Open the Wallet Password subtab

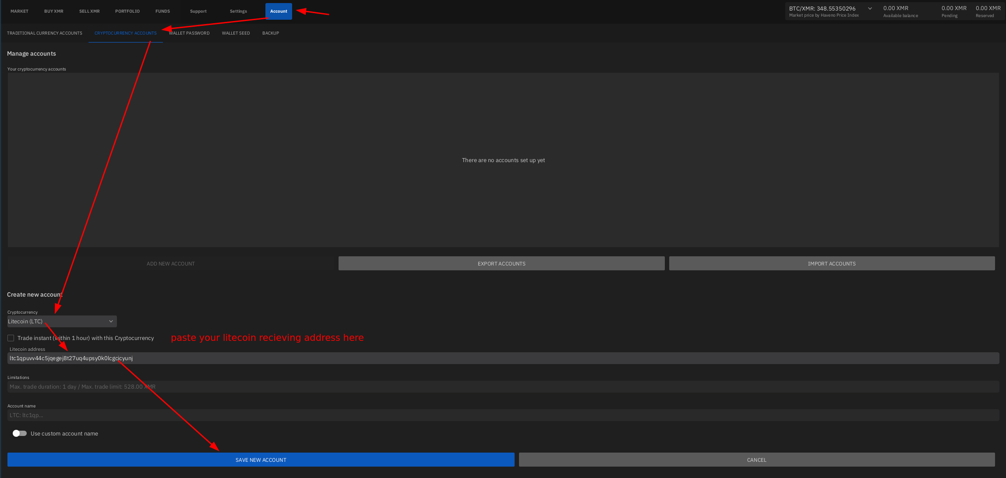click(x=189, y=33)
